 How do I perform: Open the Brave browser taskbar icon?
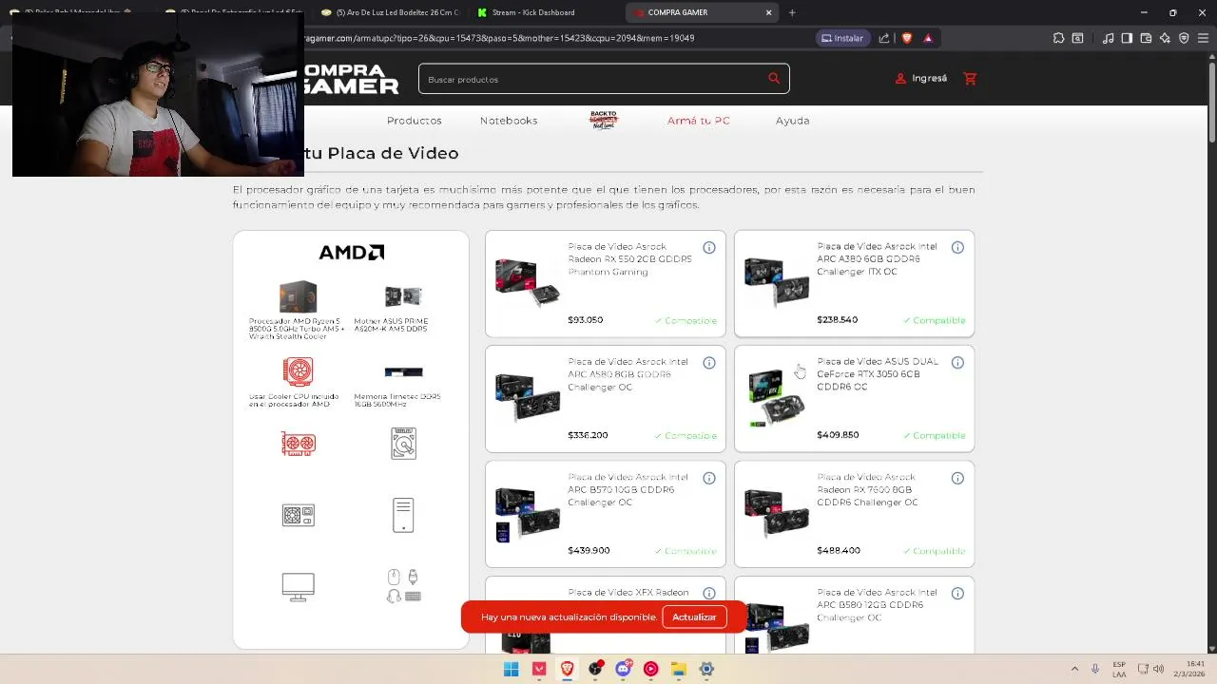click(x=568, y=669)
